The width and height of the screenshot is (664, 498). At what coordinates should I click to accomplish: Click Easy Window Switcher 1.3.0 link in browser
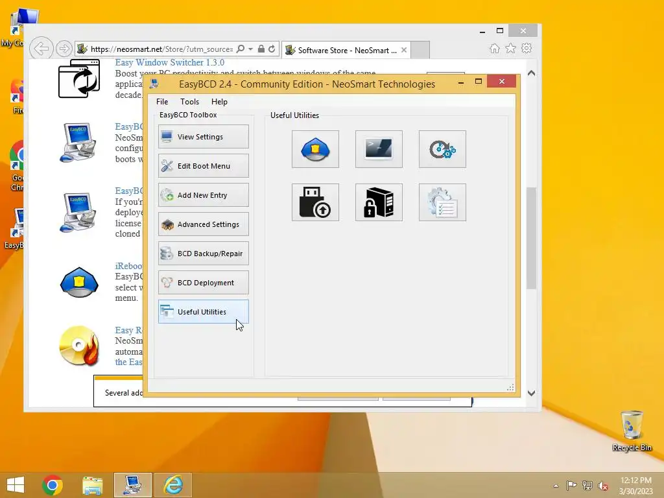coord(170,62)
